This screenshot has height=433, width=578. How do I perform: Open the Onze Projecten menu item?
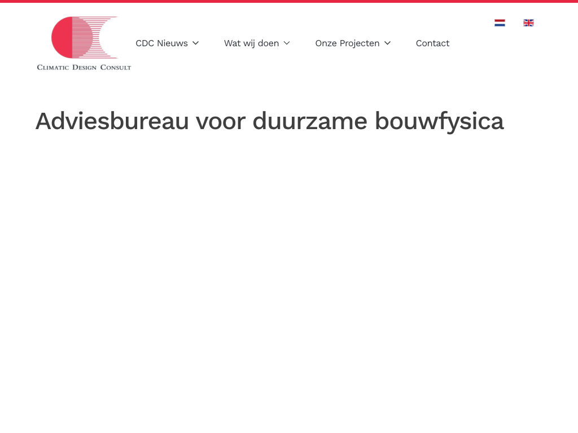click(347, 43)
